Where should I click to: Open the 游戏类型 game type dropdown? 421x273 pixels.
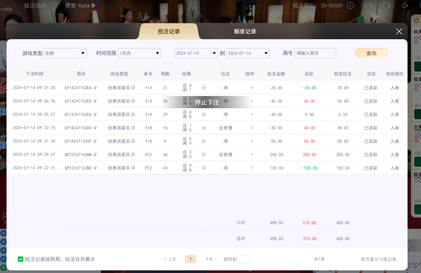point(65,53)
